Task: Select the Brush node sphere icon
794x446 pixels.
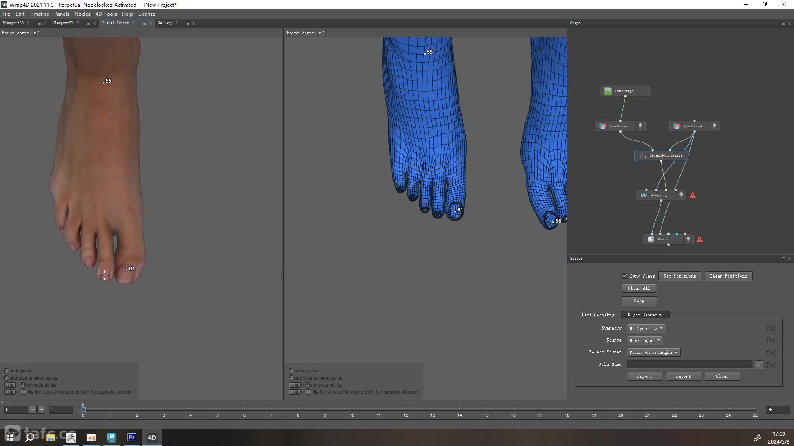Action: 651,239
